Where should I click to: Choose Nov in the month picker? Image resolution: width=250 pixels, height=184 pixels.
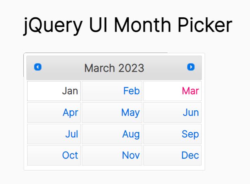tap(112, 155)
